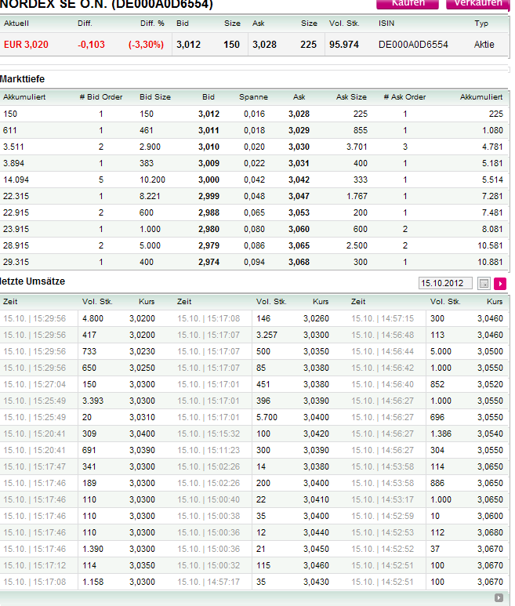Click the Spanne column header

tap(253, 97)
